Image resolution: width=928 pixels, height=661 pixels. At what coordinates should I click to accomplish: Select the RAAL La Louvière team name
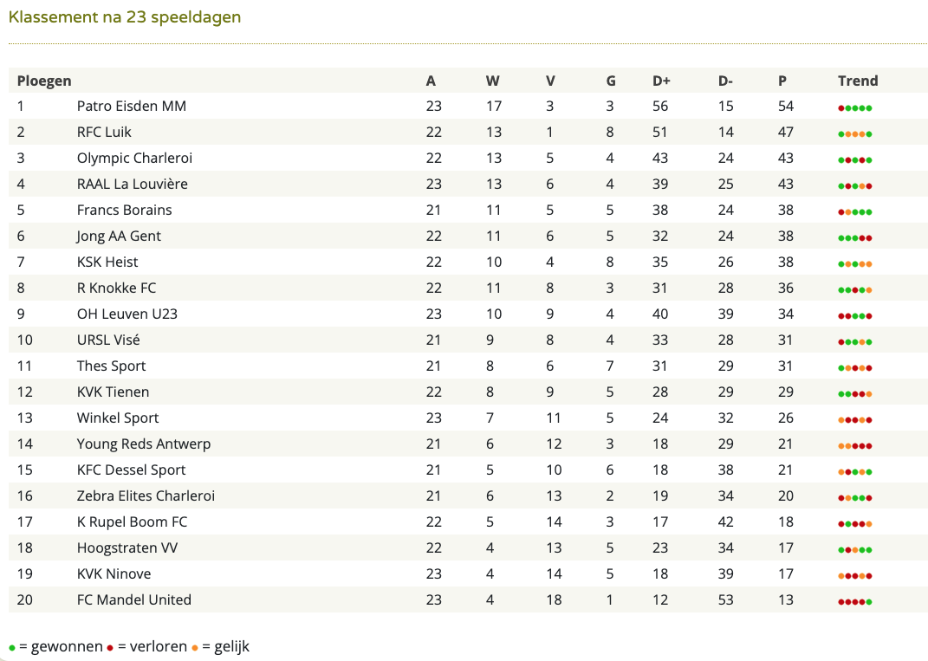click(132, 184)
